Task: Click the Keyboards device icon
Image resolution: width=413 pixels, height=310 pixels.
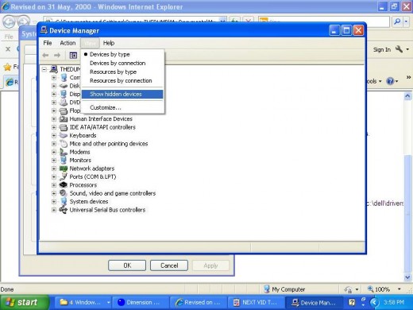Action: tap(64, 135)
